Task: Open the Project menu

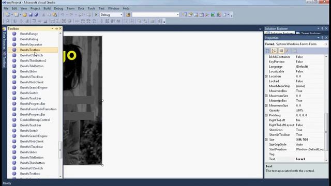Action: point(35,8)
